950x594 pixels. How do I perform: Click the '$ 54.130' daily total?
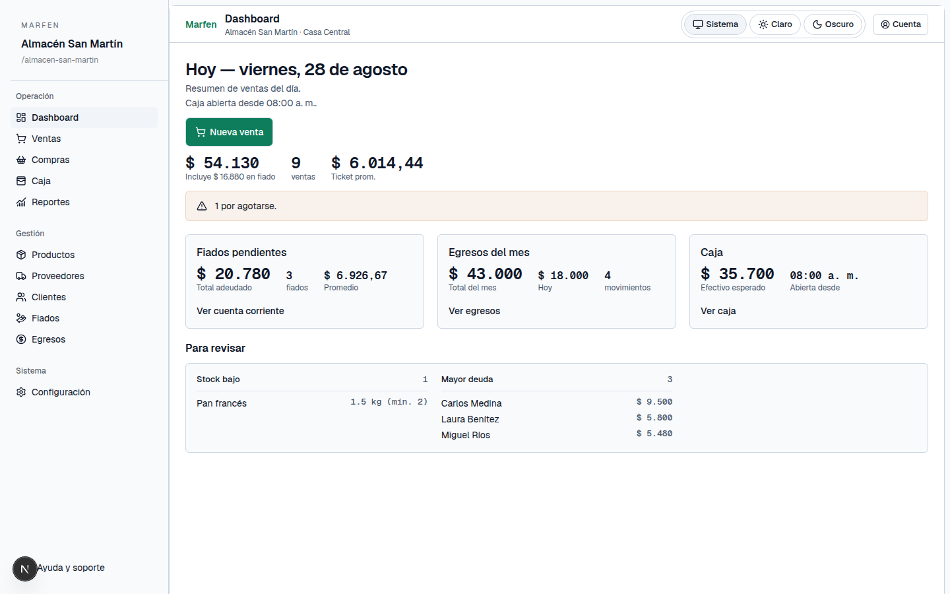(x=222, y=163)
